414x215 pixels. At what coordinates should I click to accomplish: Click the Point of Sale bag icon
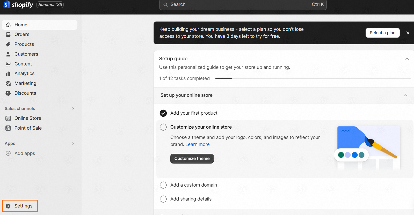pos(8,128)
